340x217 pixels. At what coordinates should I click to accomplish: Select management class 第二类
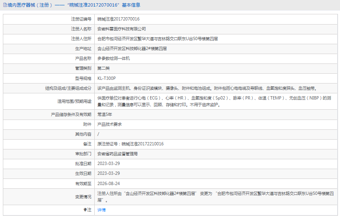[103, 68]
